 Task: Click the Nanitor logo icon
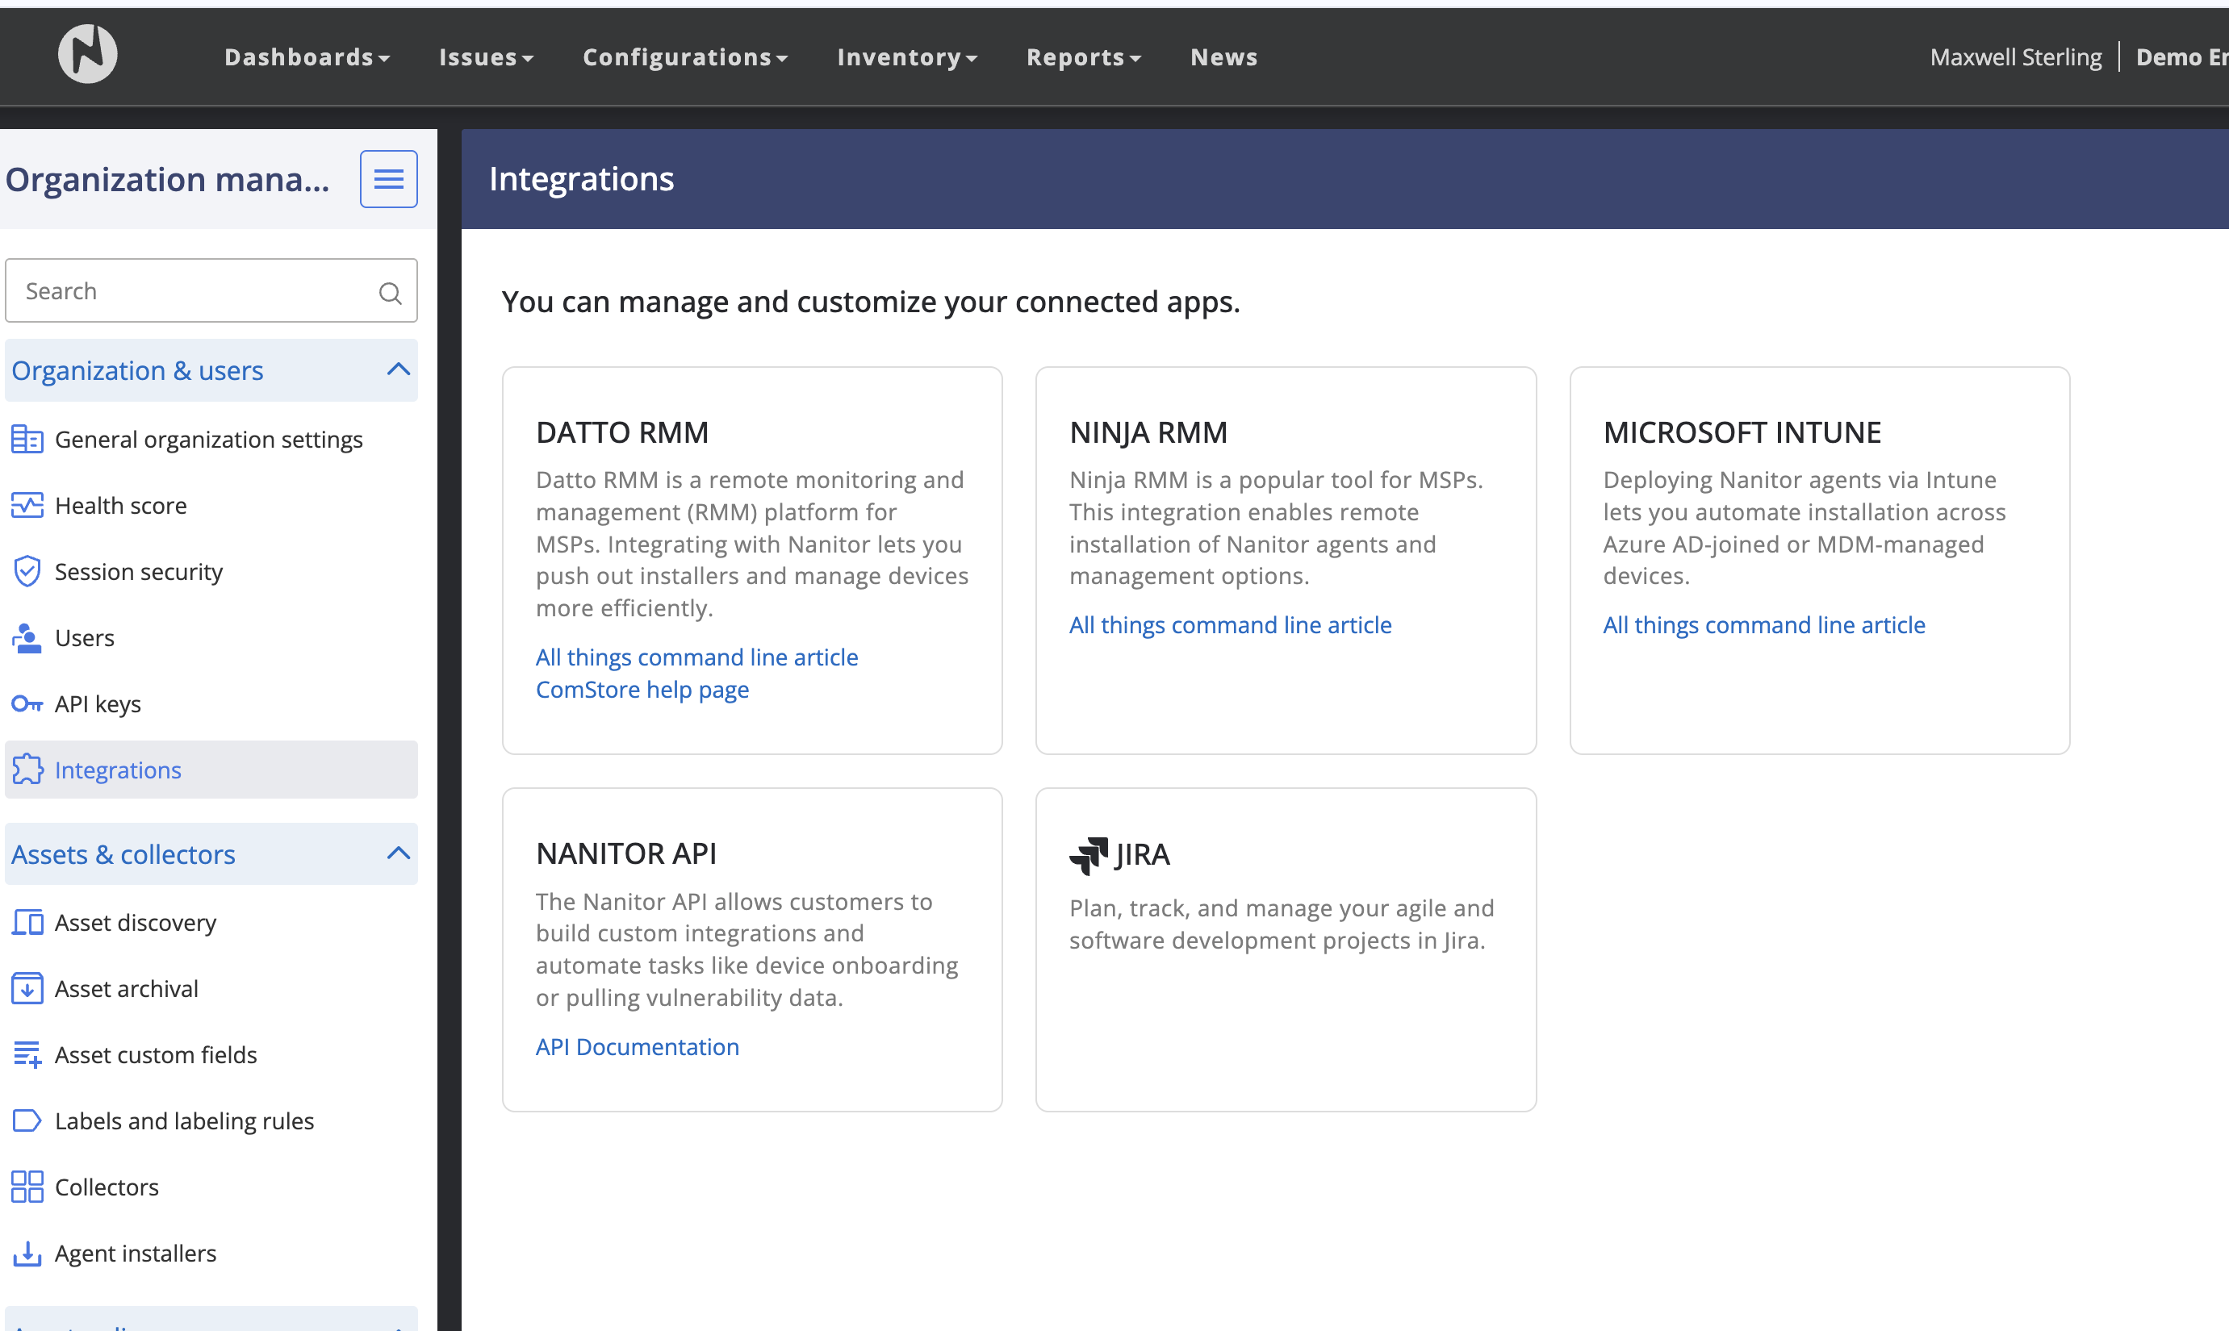(87, 55)
